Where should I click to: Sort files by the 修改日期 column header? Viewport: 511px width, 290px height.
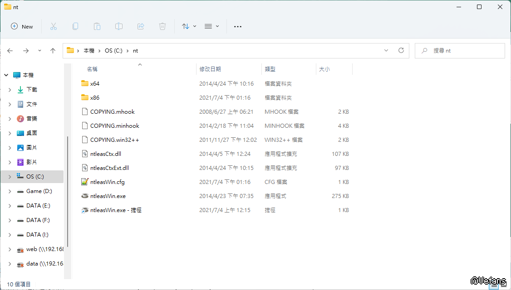pyautogui.click(x=210, y=69)
